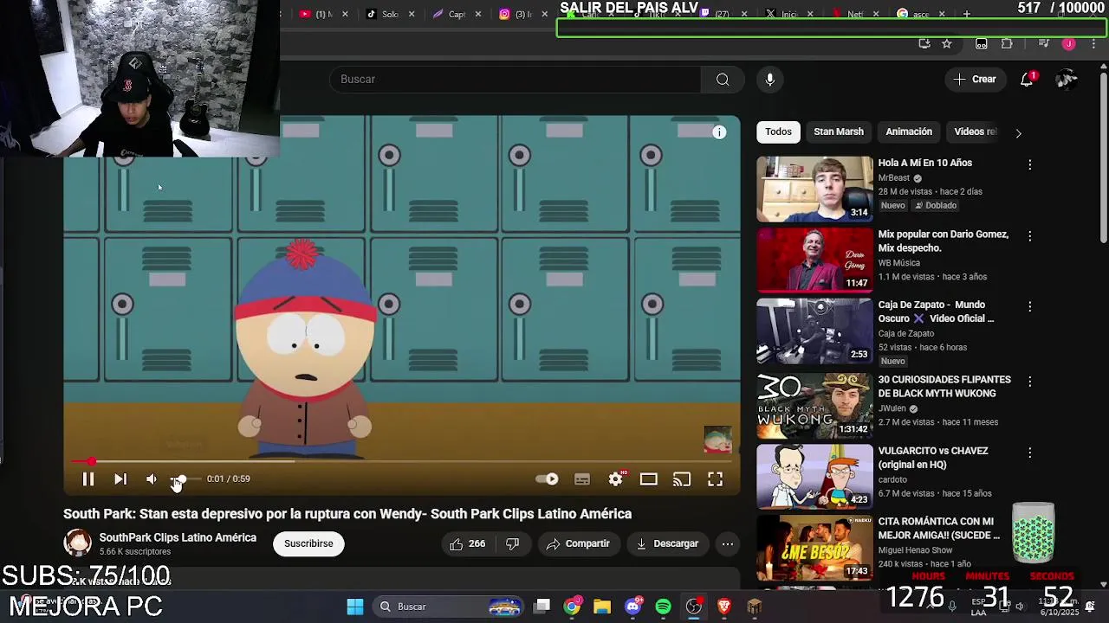Open the player settings gear
Image resolution: width=1109 pixels, height=623 pixels.
tap(615, 478)
